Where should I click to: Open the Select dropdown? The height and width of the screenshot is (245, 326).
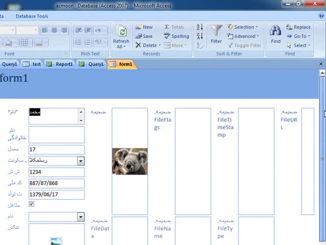pos(298,45)
